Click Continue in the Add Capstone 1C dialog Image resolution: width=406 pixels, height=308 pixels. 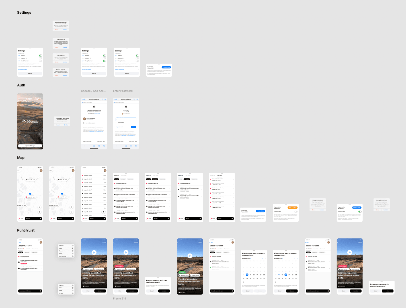(65, 48)
